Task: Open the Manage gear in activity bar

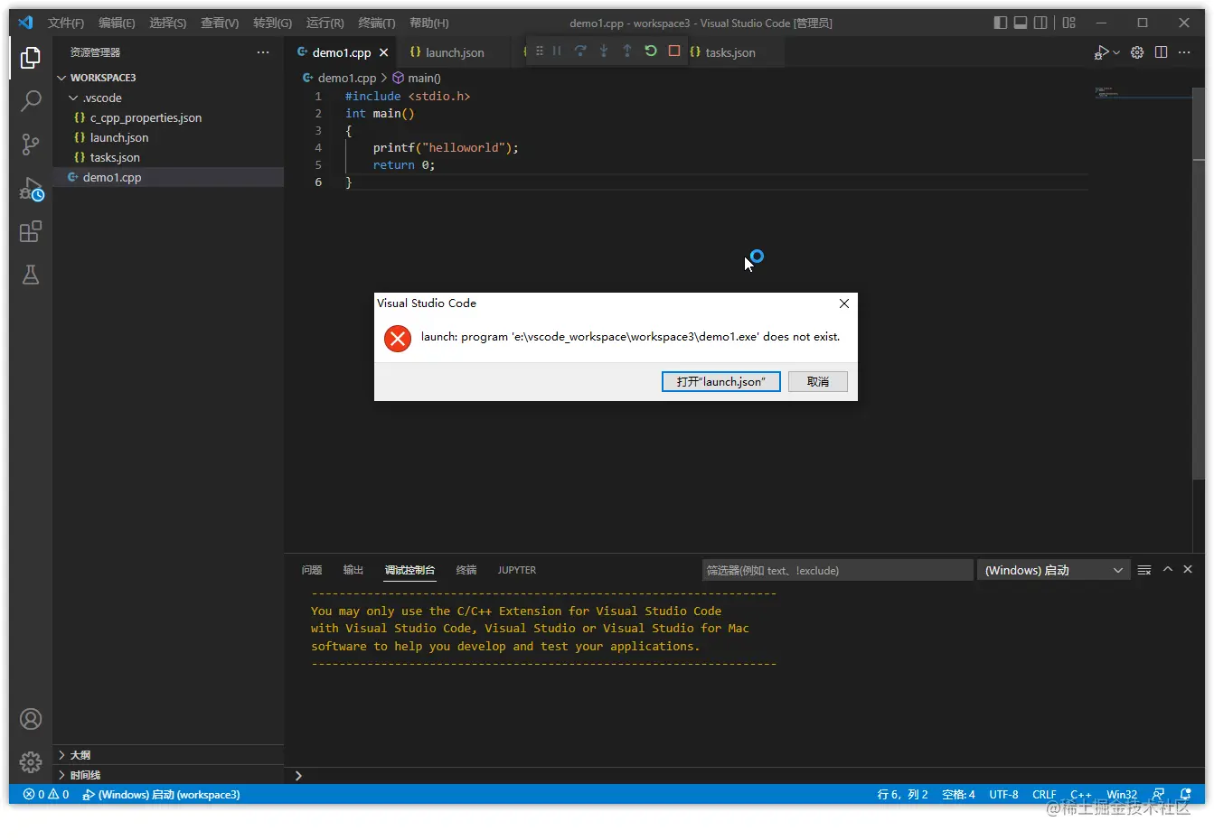Action: (31, 761)
